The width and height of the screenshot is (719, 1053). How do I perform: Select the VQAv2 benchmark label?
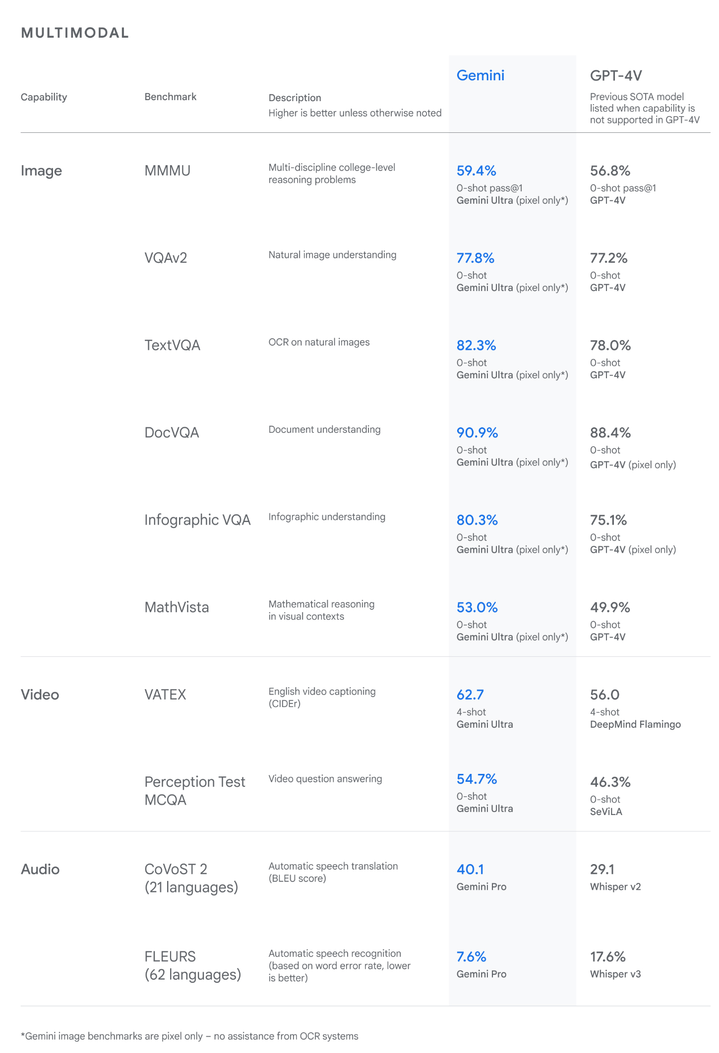point(166,258)
